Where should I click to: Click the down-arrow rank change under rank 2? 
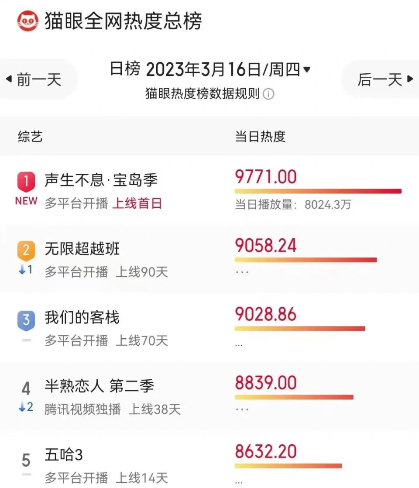(x=26, y=269)
